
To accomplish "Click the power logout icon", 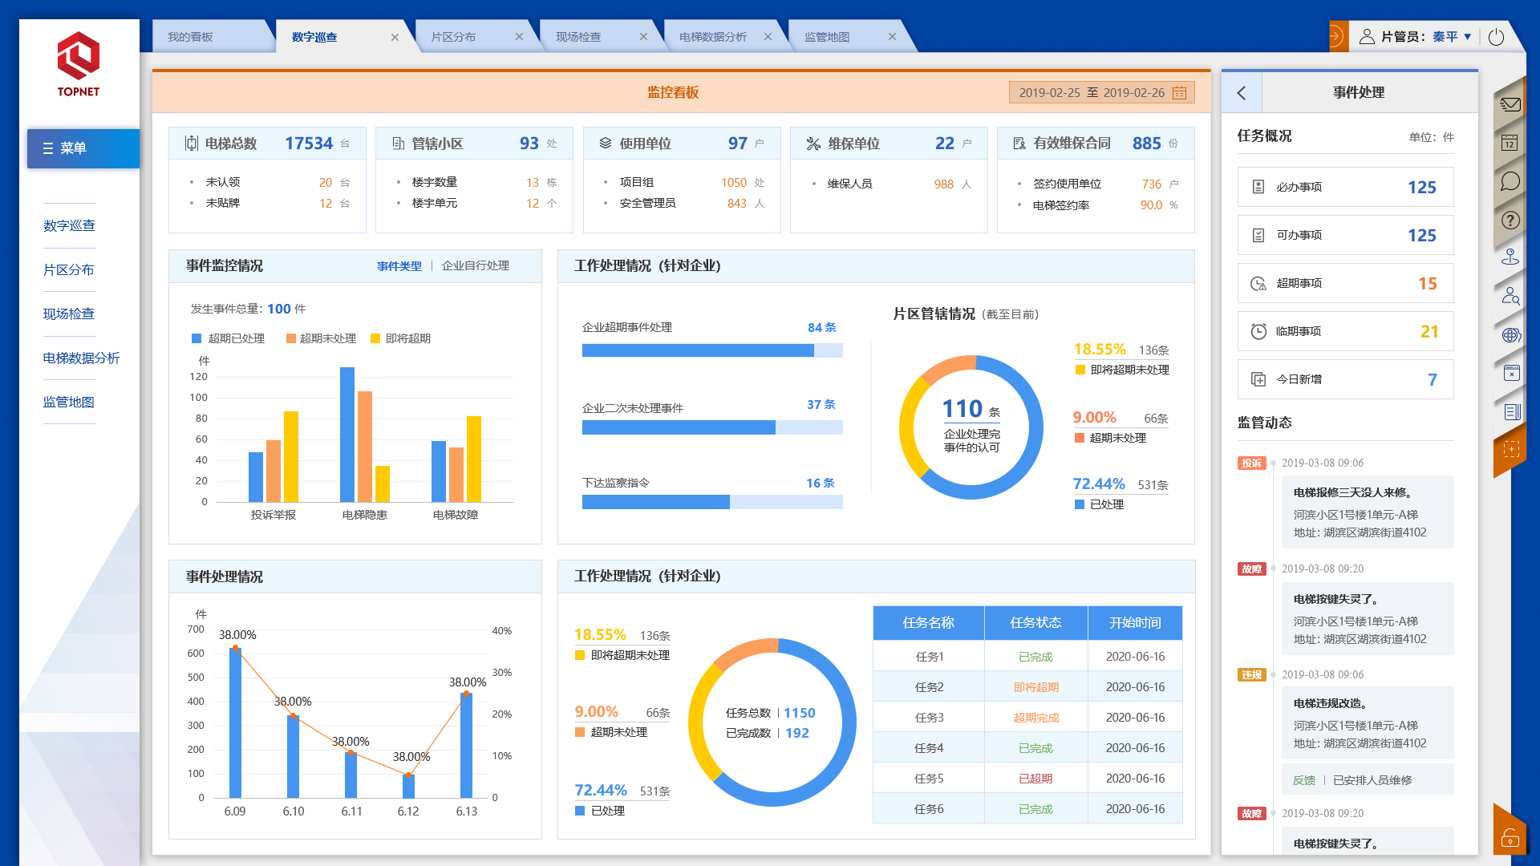I will (x=1496, y=37).
